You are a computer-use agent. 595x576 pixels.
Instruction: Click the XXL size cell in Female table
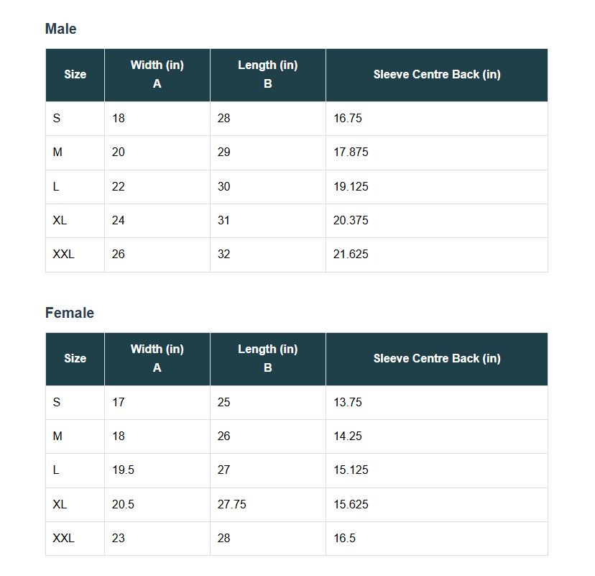tap(63, 538)
